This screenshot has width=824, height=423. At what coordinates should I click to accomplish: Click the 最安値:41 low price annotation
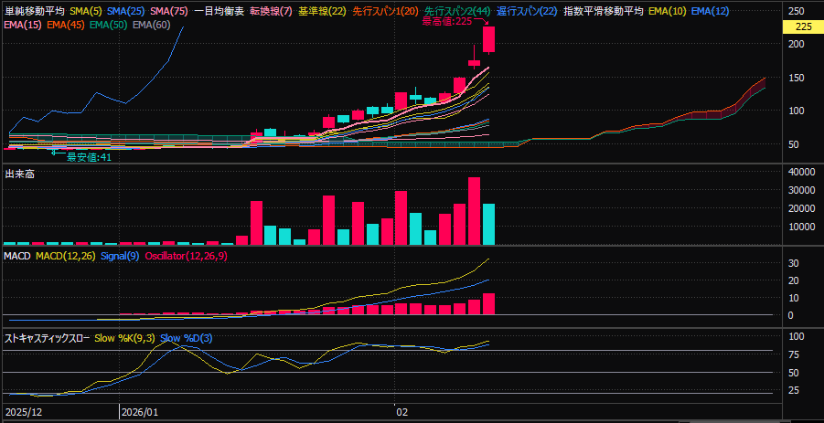(88, 156)
